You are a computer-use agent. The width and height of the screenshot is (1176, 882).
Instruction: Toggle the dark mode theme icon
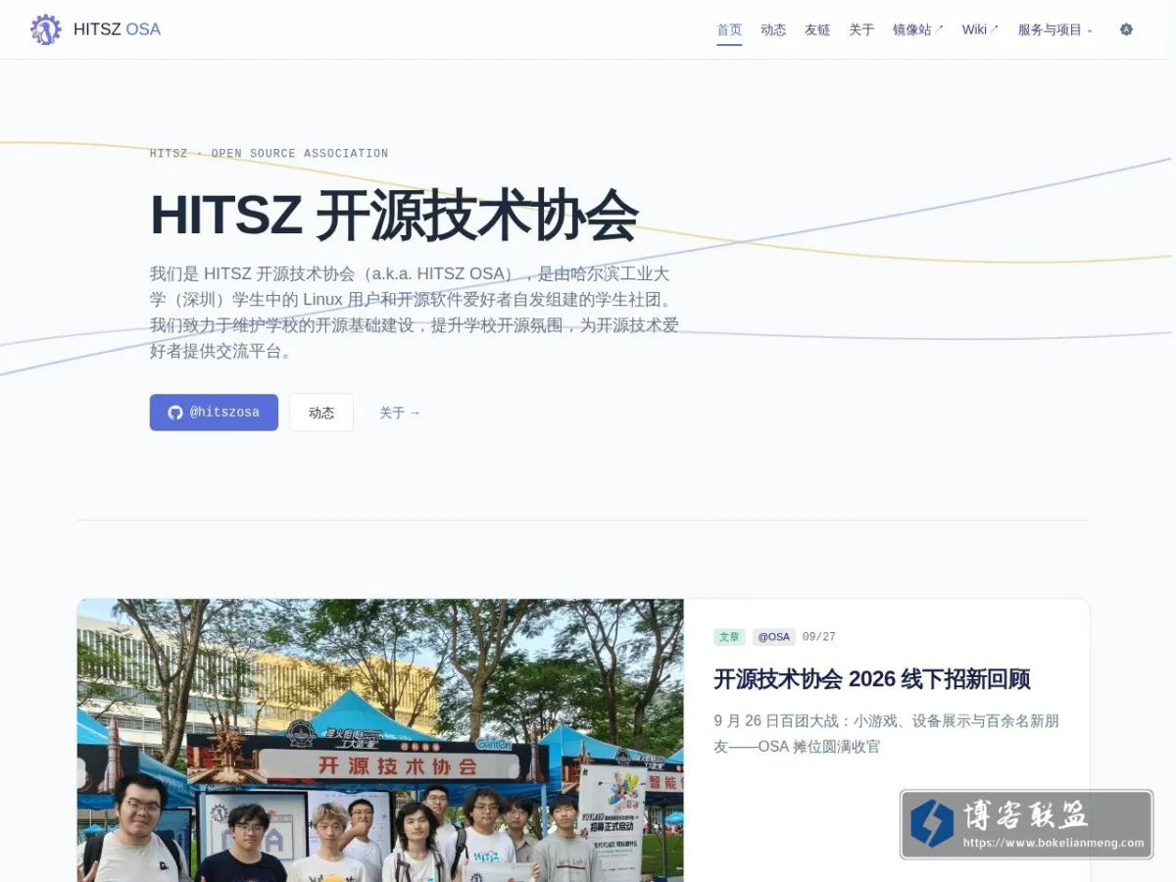click(1126, 29)
